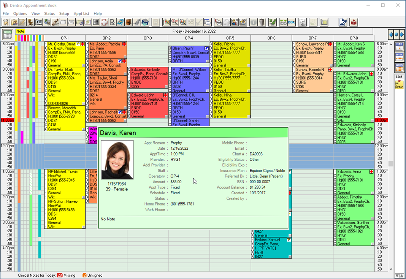This screenshot has height=279, width=406.
Task: Click the red cross medical alerts icon
Action: point(104,22)
